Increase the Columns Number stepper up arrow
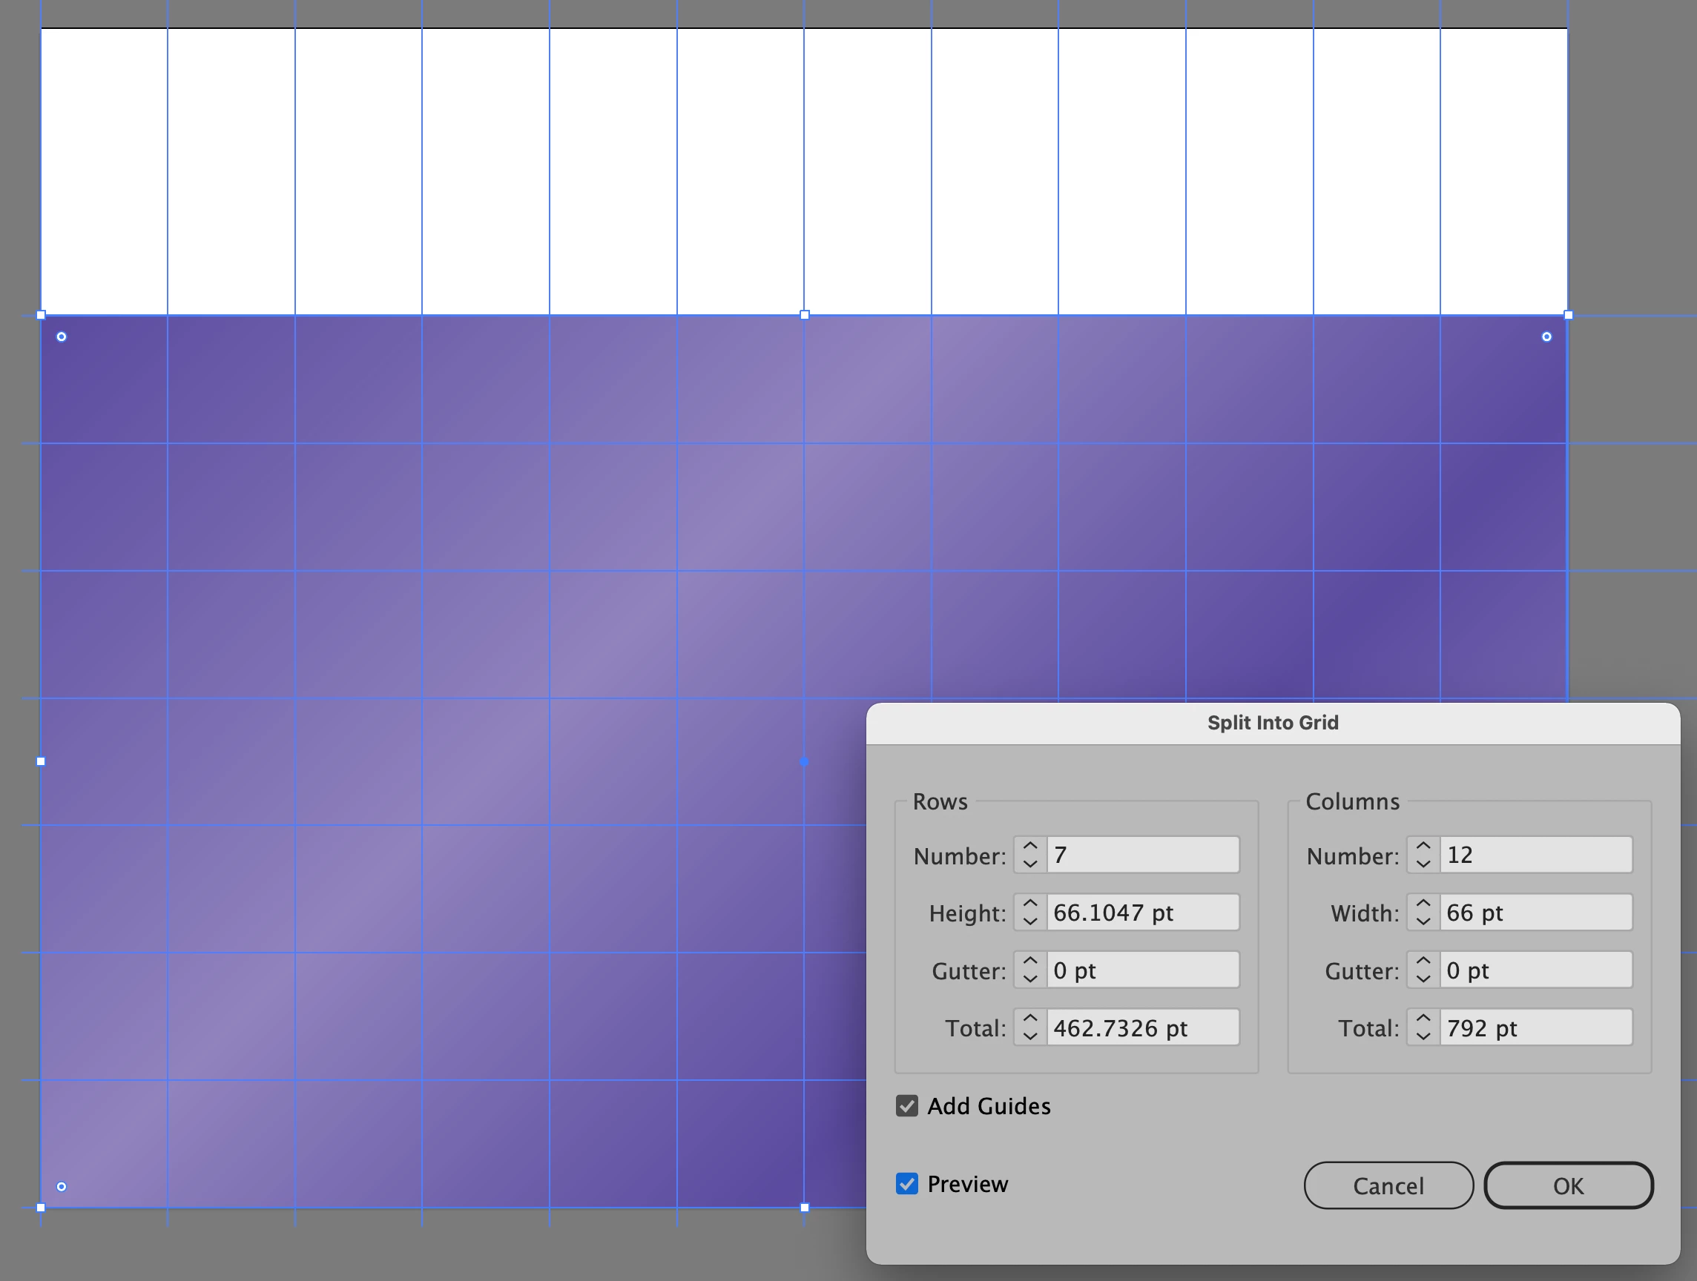Image resolution: width=1697 pixels, height=1281 pixels. 1423,847
